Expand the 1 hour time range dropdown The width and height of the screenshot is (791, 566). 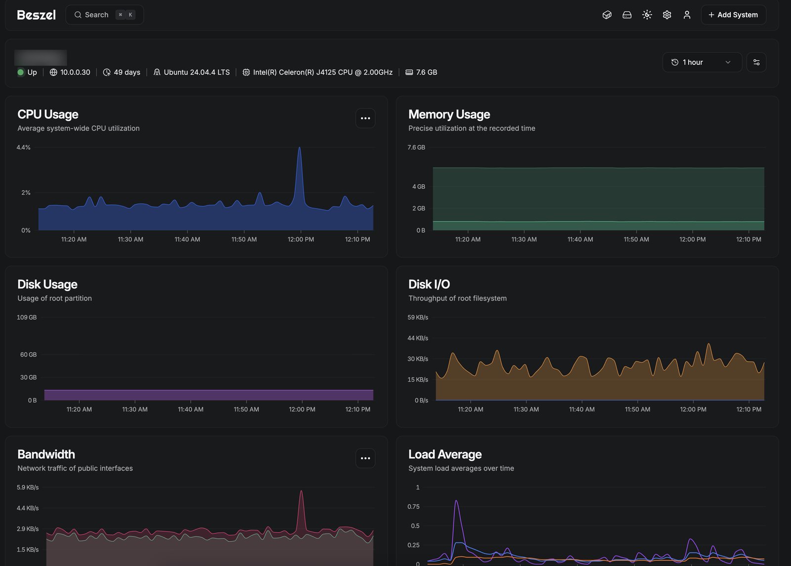click(x=702, y=62)
